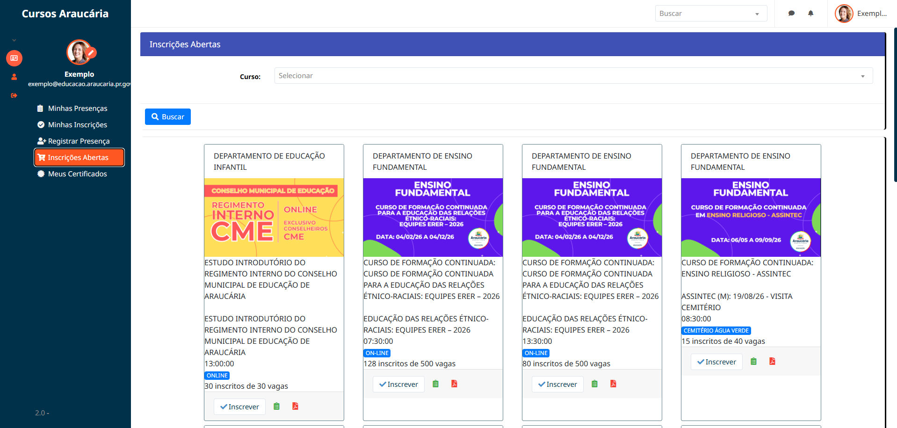Open red PDF icon on 07:30:00 ERER card

pyautogui.click(x=454, y=384)
